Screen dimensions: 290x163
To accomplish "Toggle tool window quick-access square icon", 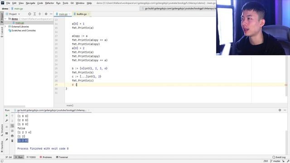I will [x=2, y=161].
